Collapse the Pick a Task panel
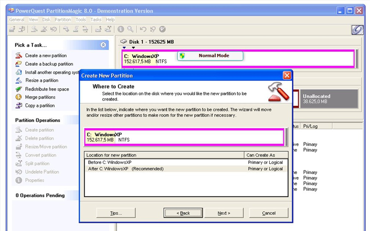 (103, 45)
